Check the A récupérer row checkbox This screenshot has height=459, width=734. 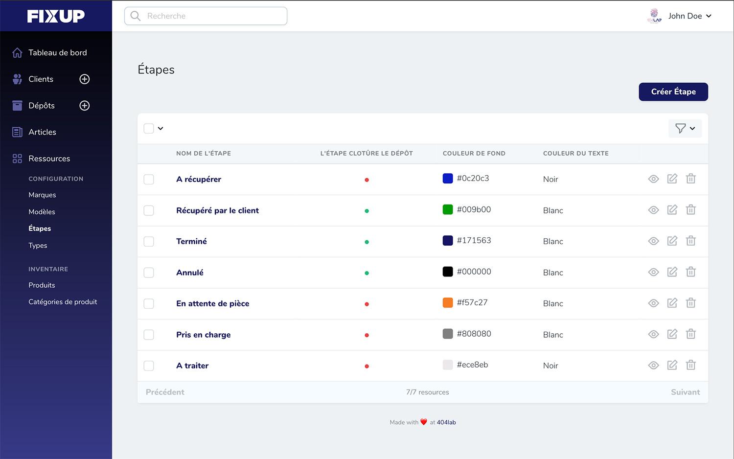pos(149,180)
